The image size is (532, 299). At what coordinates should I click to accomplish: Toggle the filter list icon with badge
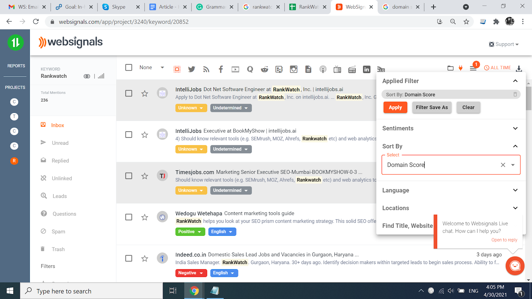click(473, 68)
